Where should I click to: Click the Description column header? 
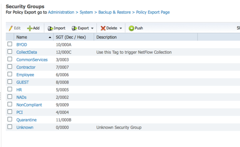coord(146,37)
